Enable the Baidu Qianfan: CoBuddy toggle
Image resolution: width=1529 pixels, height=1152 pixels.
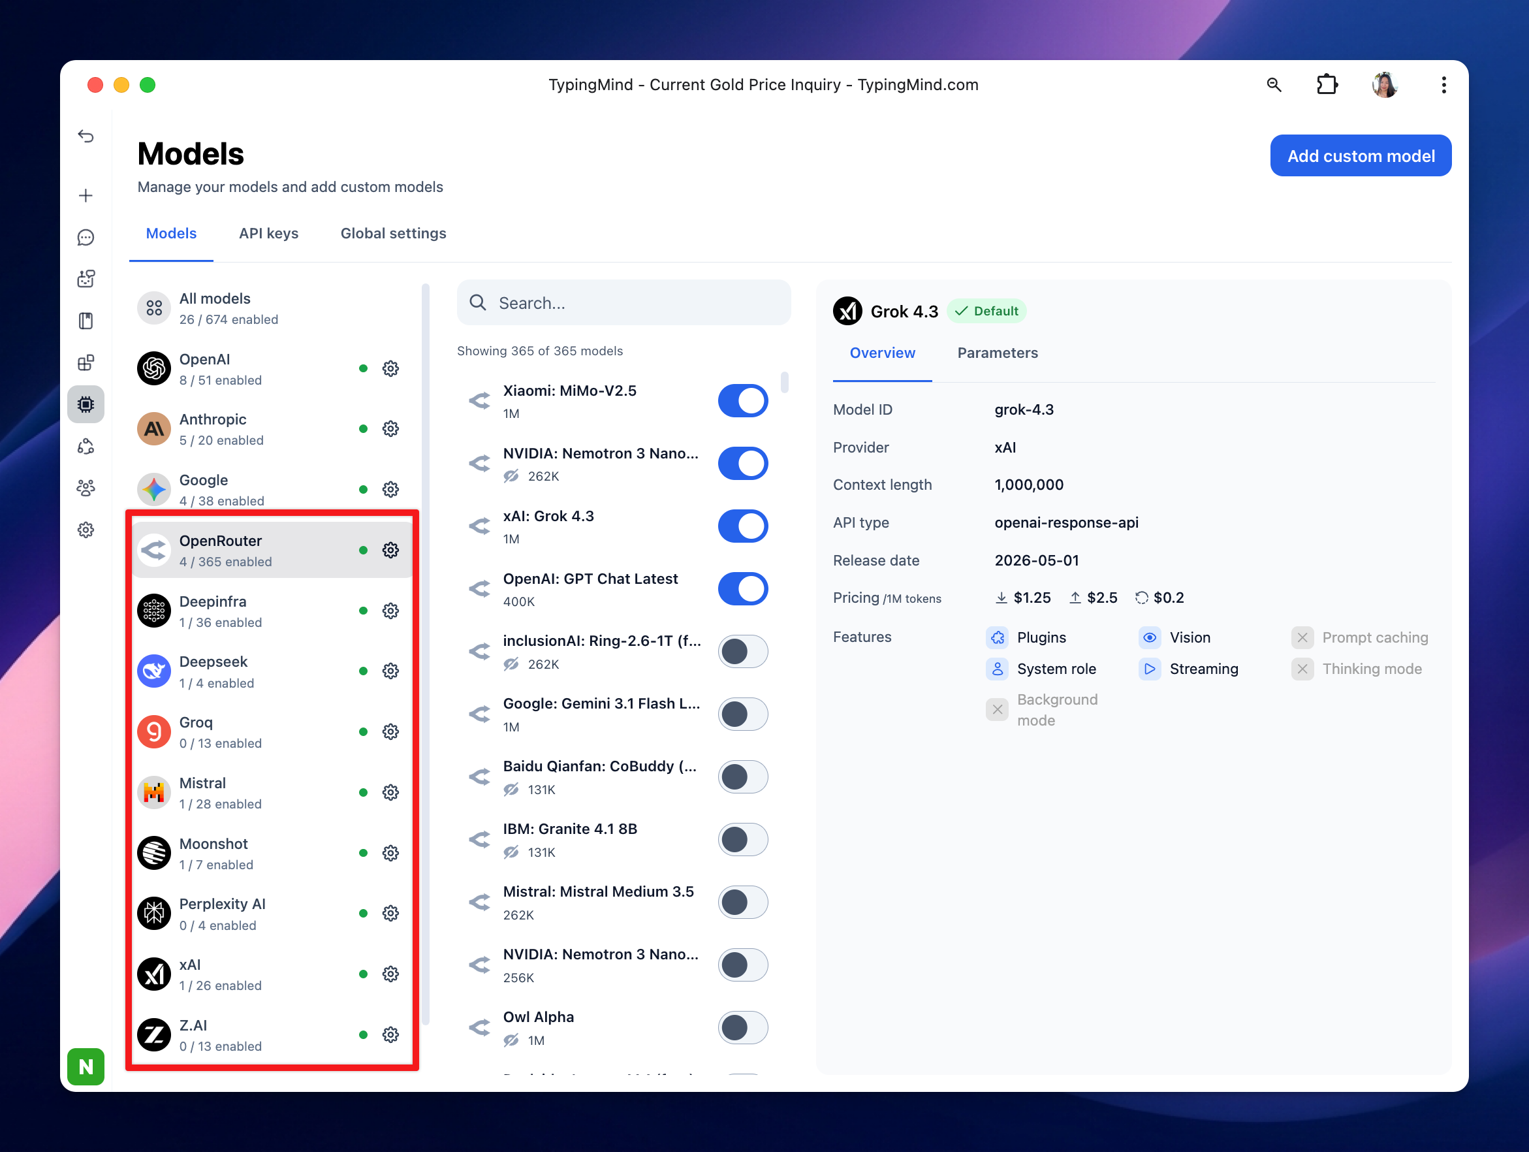(x=743, y=777)
